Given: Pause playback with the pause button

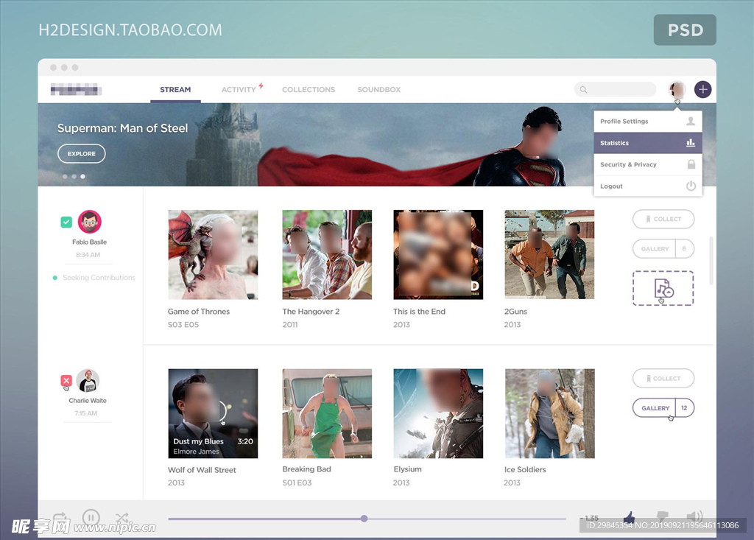Looking at the screenshot, I should pos(91,518).
